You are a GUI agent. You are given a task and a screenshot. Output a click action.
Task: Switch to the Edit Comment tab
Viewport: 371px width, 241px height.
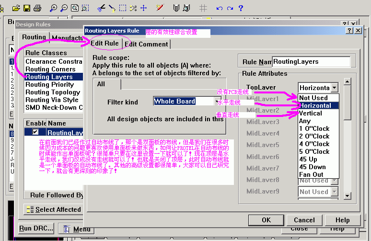coord(146,44)
